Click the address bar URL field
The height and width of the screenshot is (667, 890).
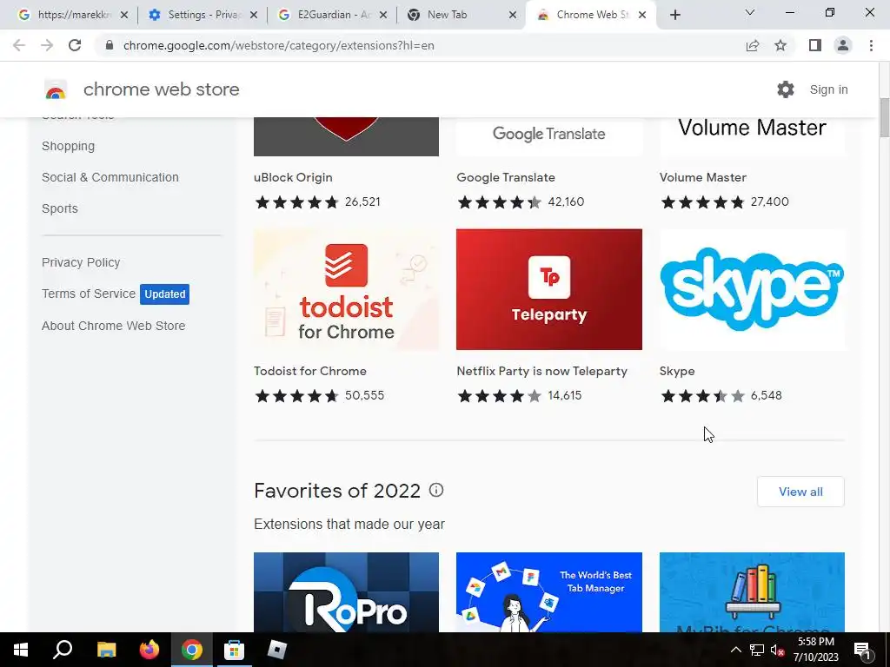pos(420,45)
